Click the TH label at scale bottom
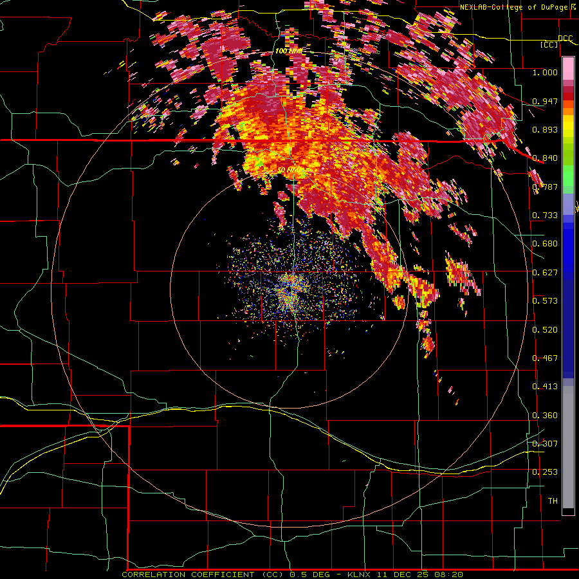 (x=553, y=501)
